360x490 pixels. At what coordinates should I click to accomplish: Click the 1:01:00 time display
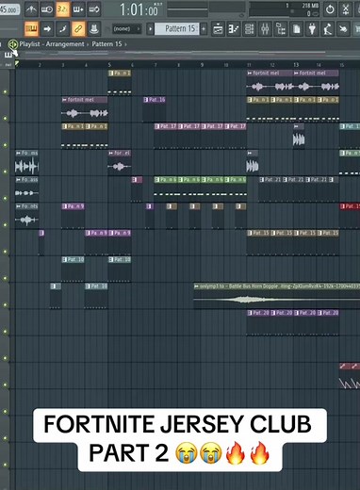[140, 10]
